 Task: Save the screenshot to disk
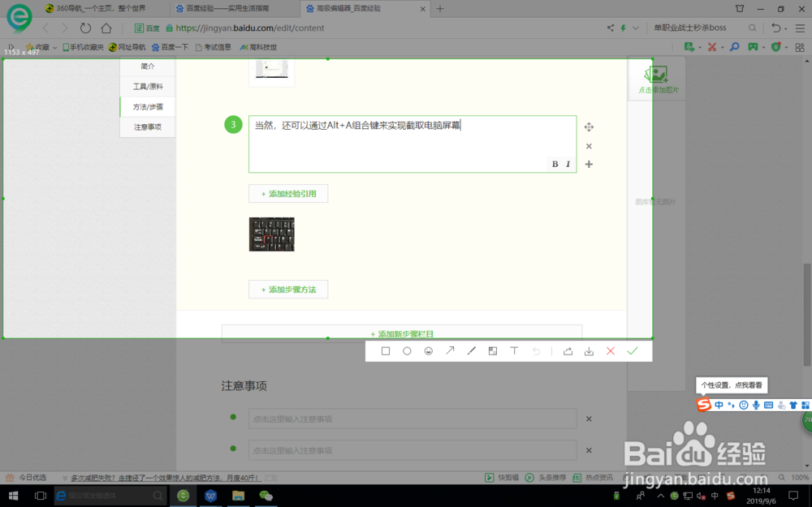tap(589, 351)
